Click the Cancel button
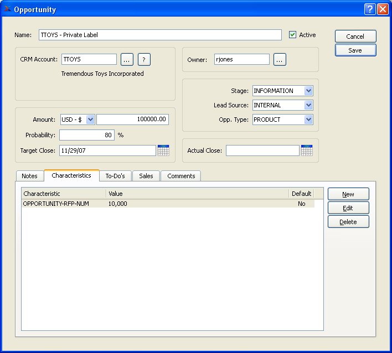Viewport: 392px width, 353px height. click(355, 37)
